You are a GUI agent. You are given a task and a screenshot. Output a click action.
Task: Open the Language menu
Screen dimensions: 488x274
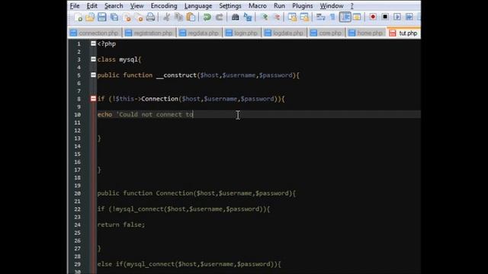[x=198, y=6]
